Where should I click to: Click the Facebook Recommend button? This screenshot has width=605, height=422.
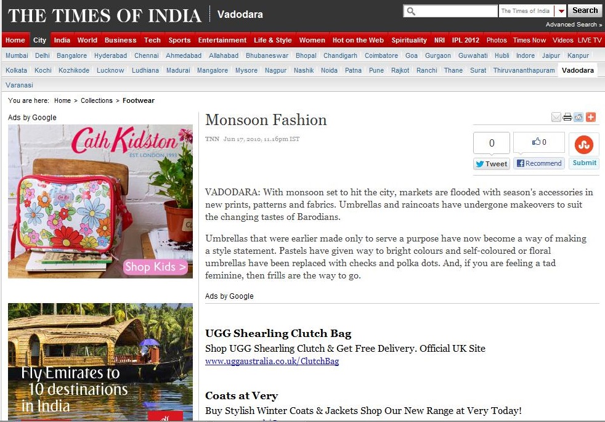pyautogui.click(x=539, y=163)
